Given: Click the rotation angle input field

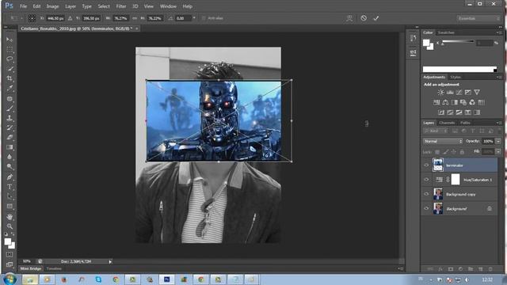Looking at the screenshot, I should coord(183,18).
